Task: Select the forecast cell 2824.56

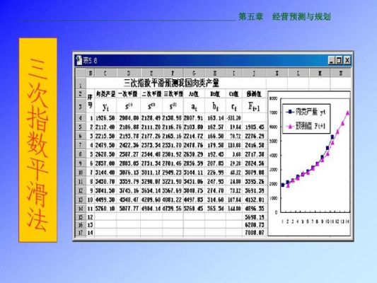Action: (x=255, y=163)
